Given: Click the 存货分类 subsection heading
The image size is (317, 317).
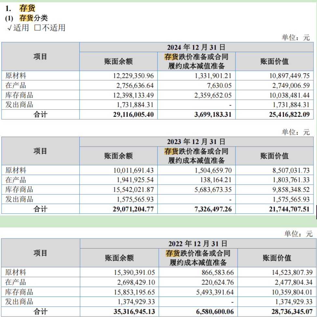Looking at the screenshot, I should click(33, 18).
